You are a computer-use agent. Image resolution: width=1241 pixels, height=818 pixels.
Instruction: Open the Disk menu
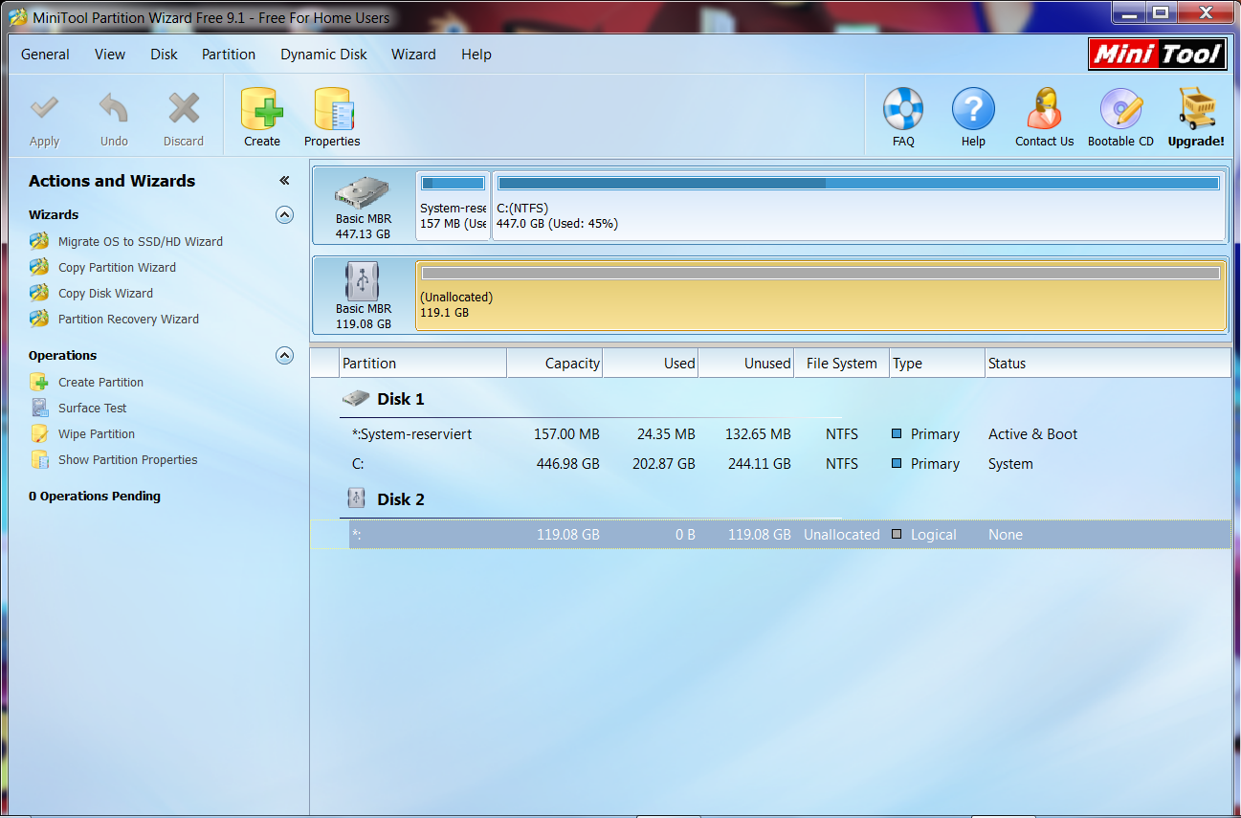click(x=164, y=55)
